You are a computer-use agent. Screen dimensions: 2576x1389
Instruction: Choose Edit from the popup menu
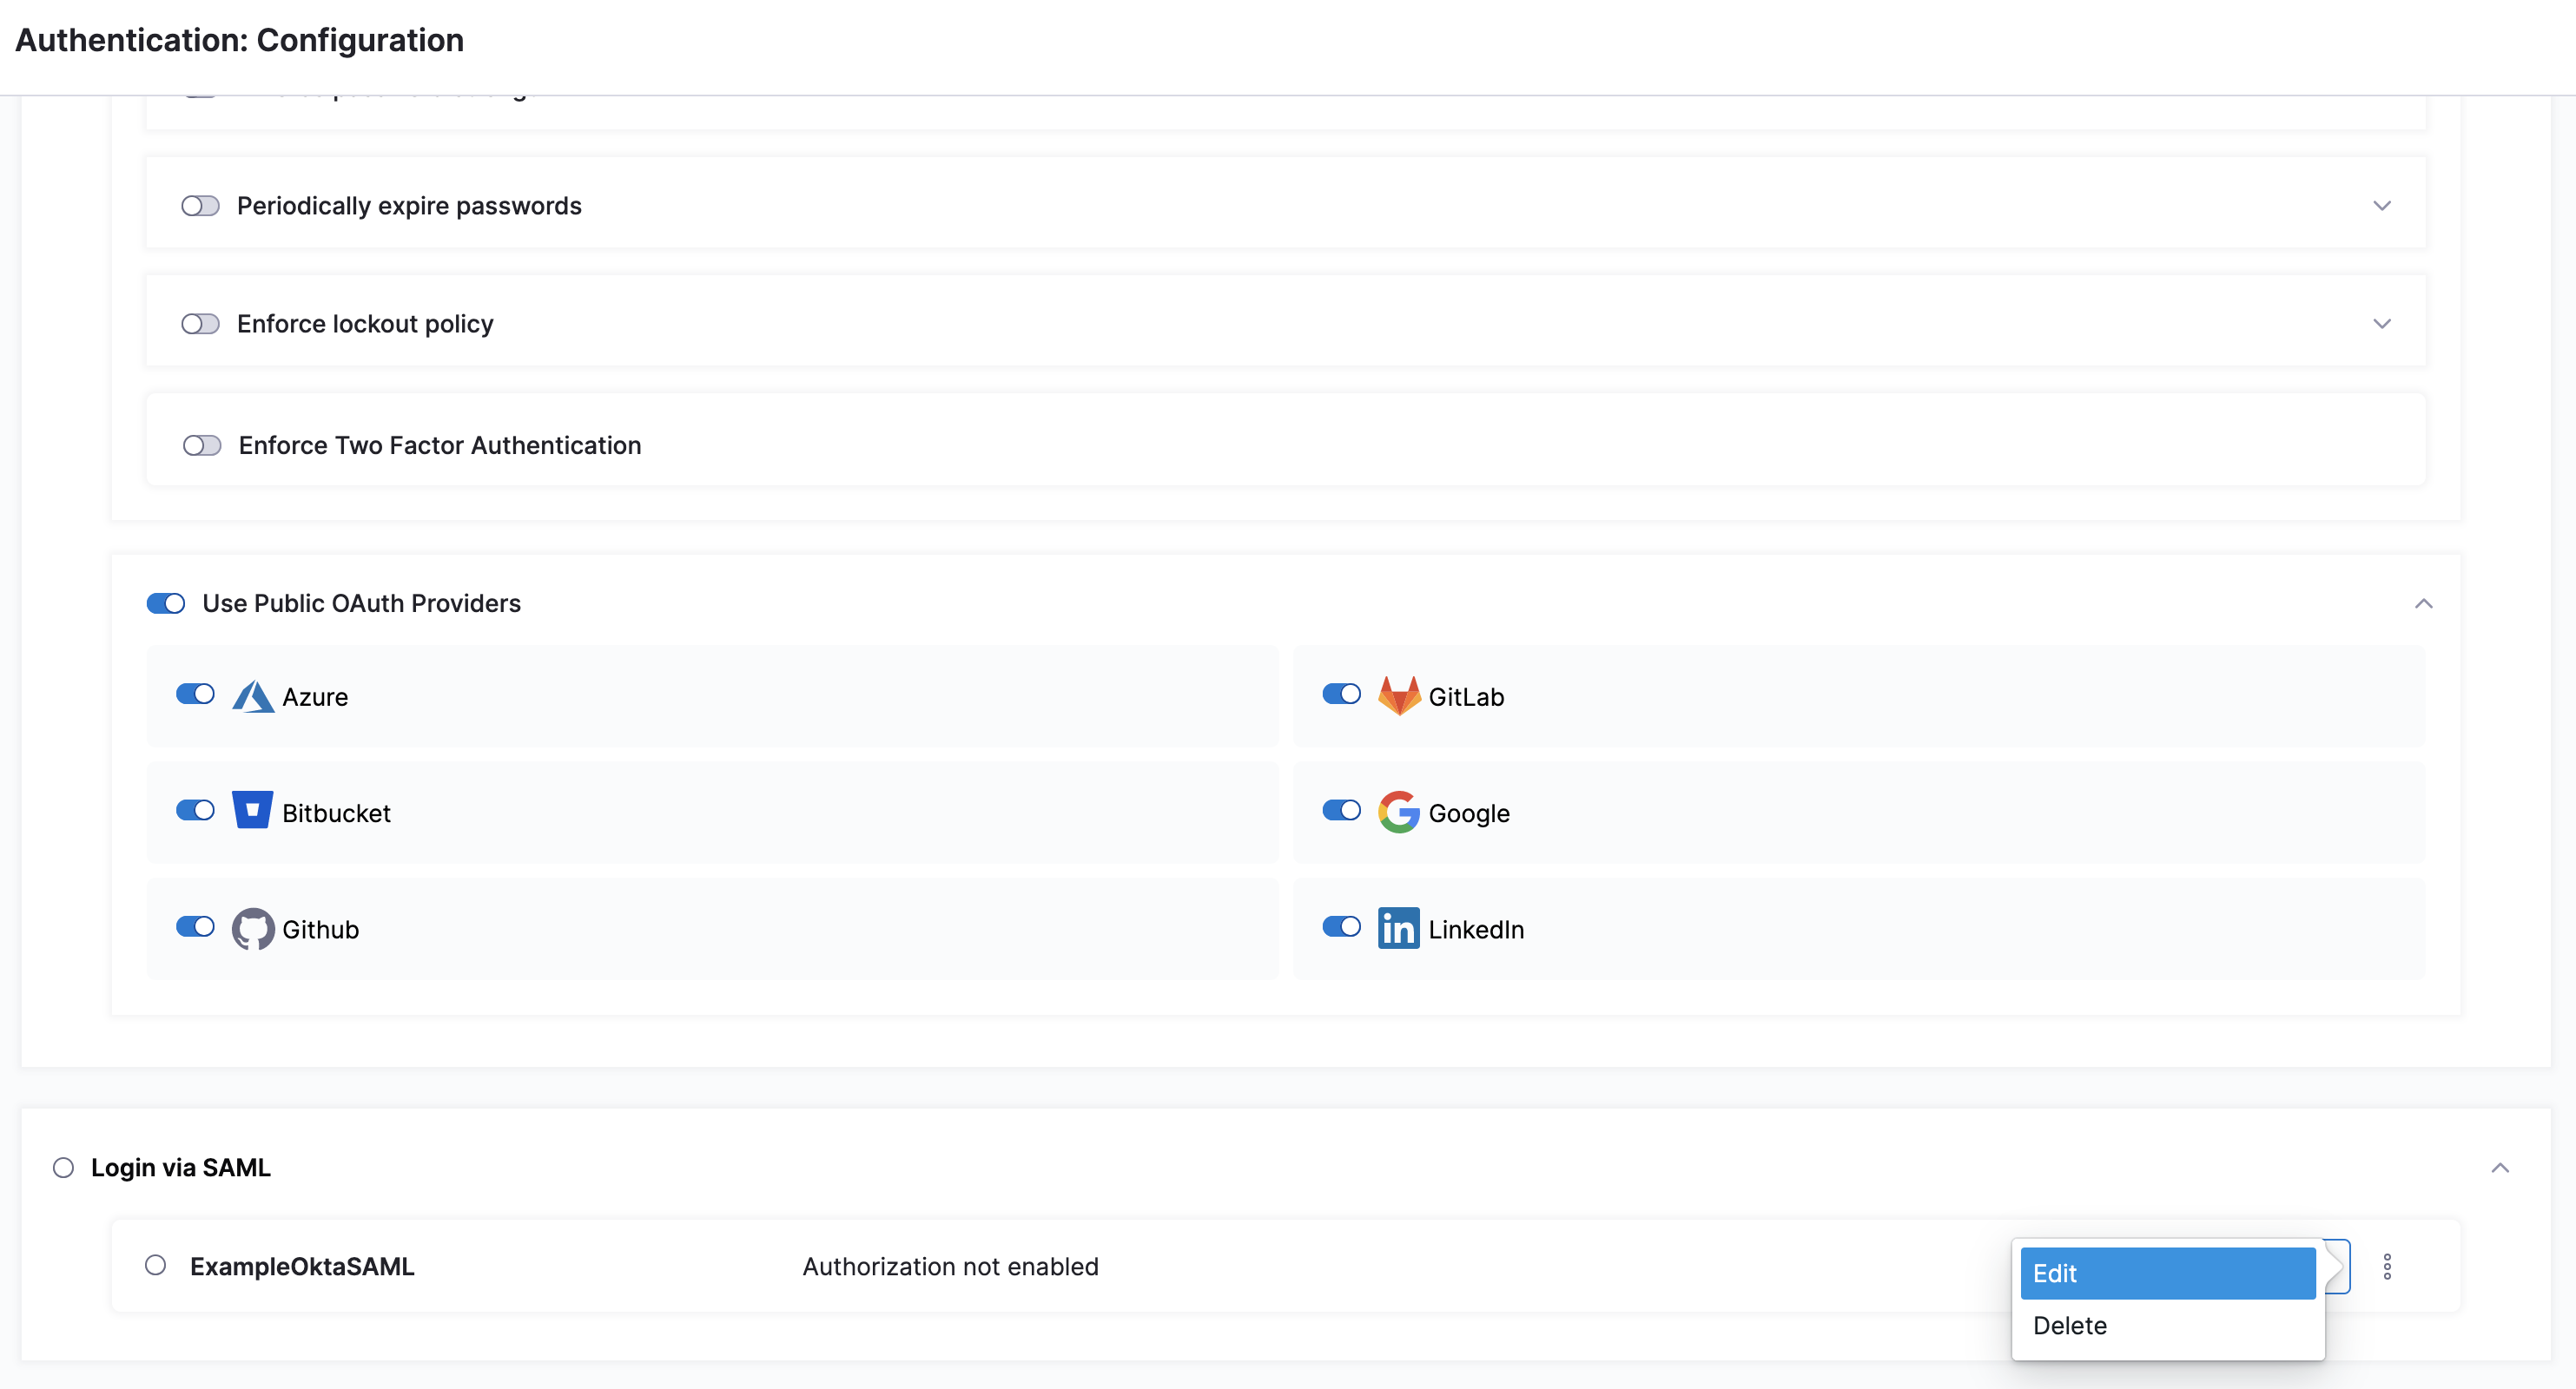point(2167,1273)
